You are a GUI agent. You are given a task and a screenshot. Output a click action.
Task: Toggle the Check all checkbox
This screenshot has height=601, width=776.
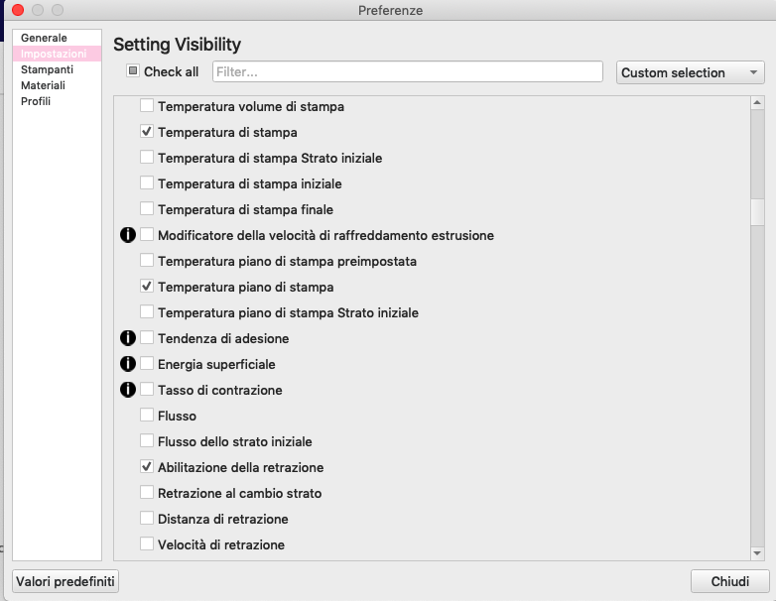pyautogui.click(x=133, y=70)
